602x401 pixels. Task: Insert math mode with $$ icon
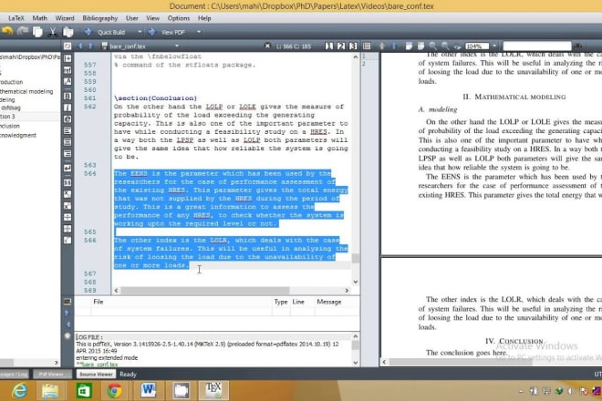[x=67, y=182]
